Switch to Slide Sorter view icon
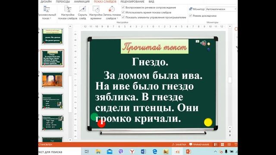 click(x=223, y=145)
